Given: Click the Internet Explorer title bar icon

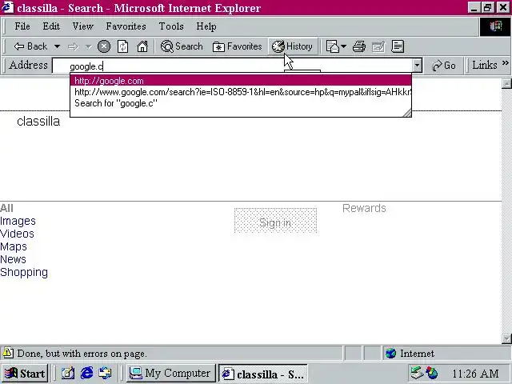Looking at the screenshot, I should coord(7,7).
